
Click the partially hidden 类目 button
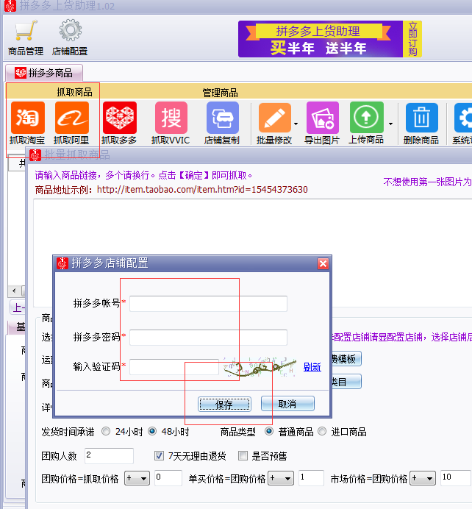(x=346, y=382)
